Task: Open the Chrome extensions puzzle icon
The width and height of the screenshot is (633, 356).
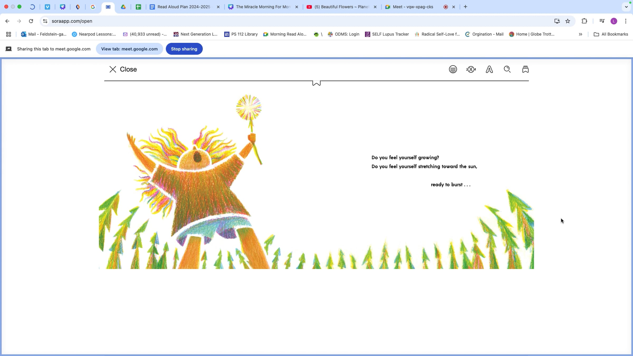Action: 584,21
